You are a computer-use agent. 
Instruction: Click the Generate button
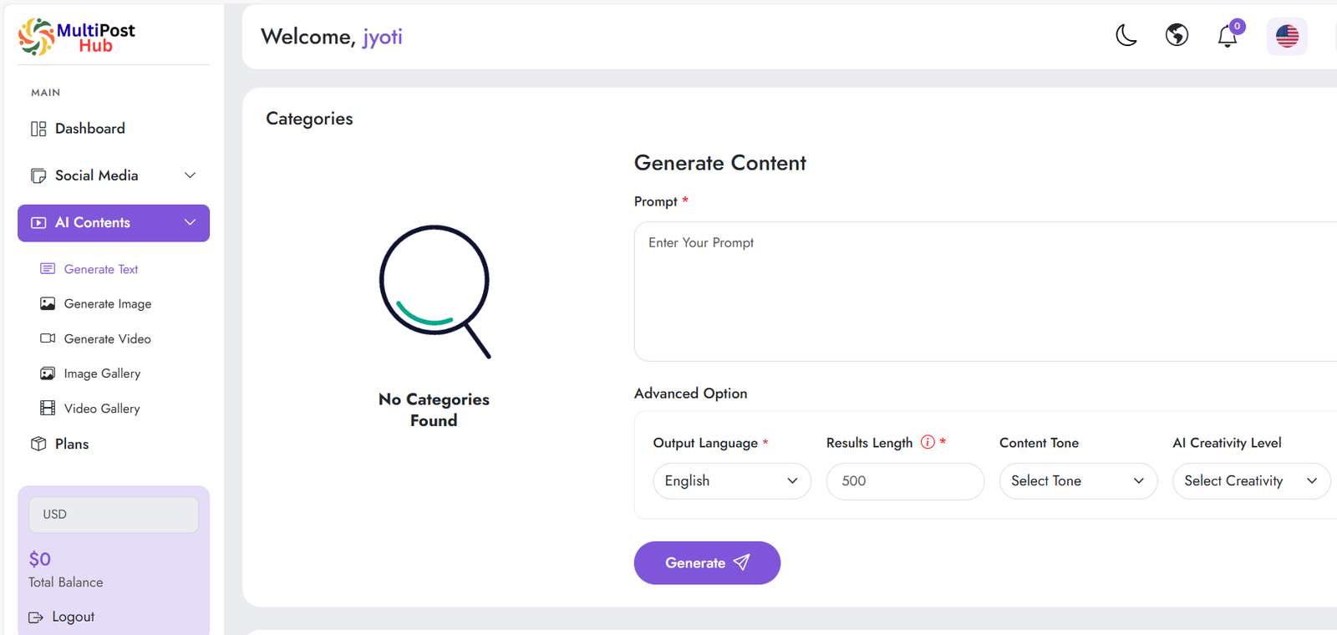pos(706,563)
